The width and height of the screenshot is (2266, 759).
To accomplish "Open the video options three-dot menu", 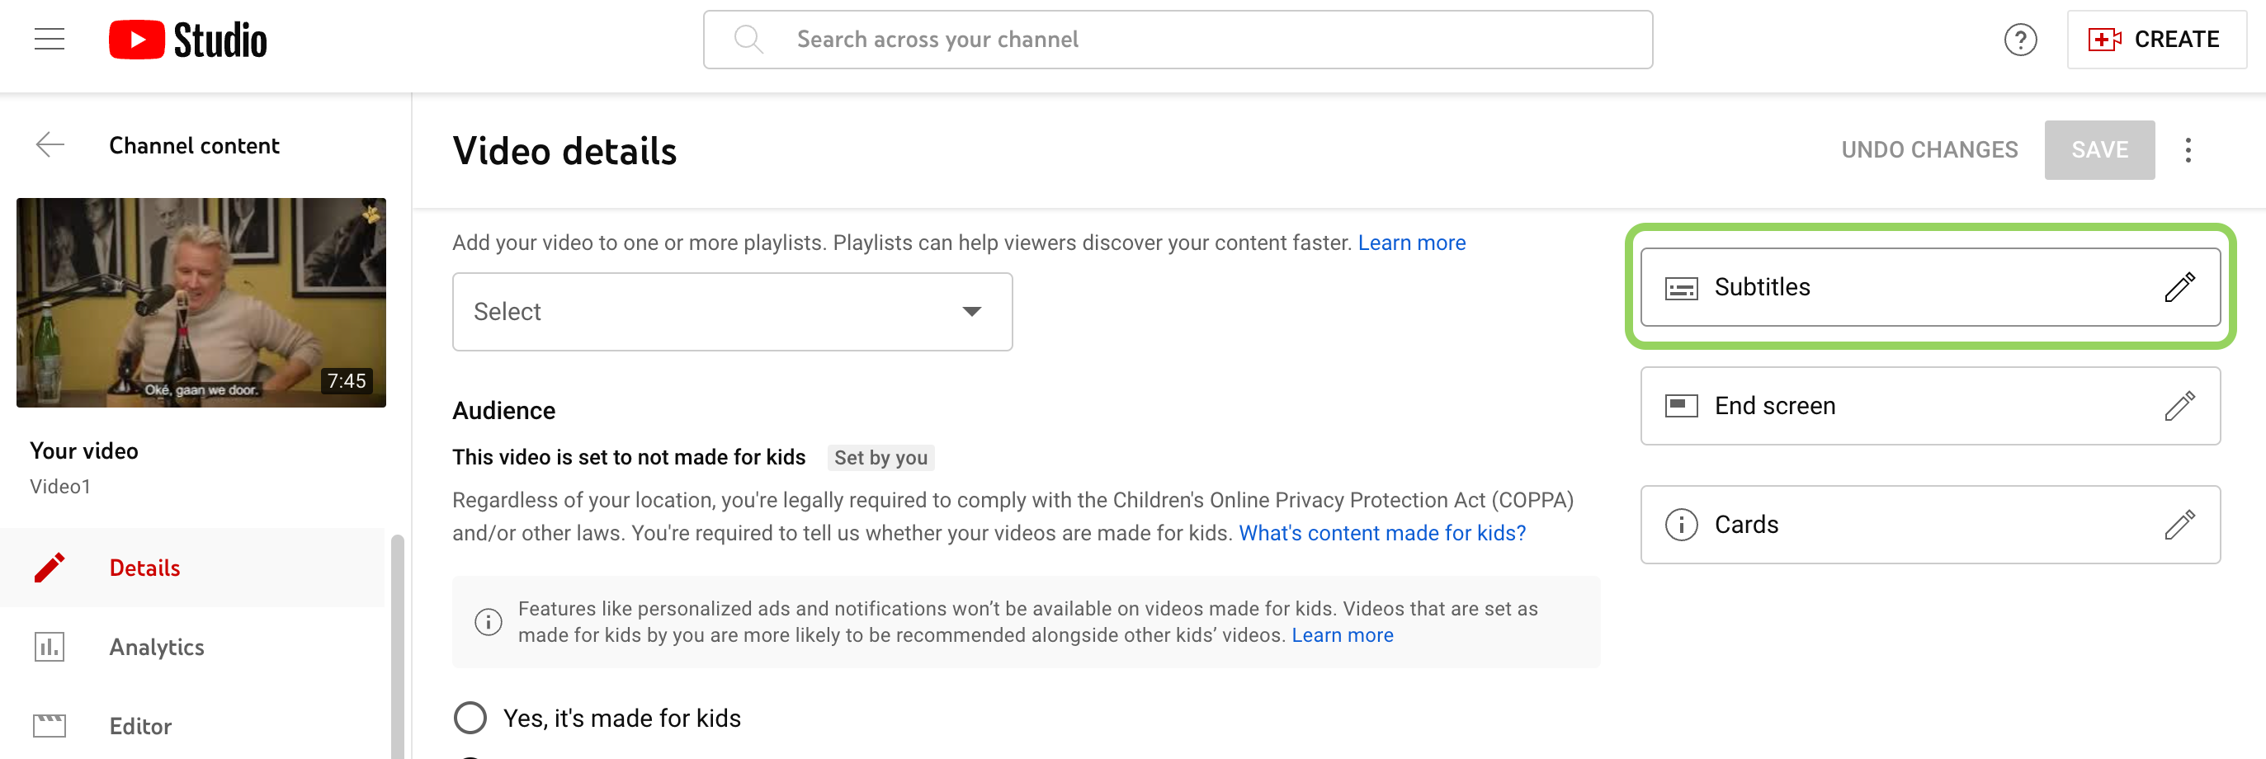I will (x=2188, y=150).
